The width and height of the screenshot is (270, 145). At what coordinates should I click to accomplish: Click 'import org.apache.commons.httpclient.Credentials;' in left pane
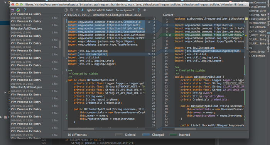105,22
